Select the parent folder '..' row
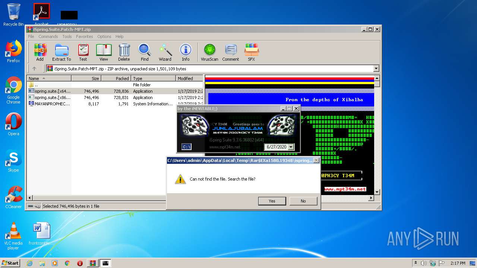 click(x=116, y=85)
